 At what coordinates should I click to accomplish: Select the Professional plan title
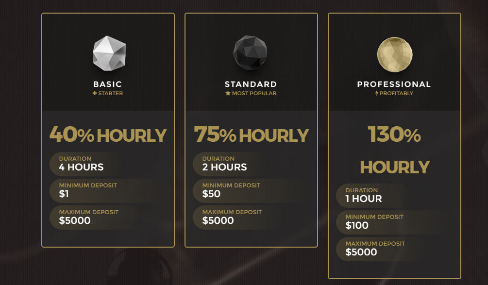point(394,84)
